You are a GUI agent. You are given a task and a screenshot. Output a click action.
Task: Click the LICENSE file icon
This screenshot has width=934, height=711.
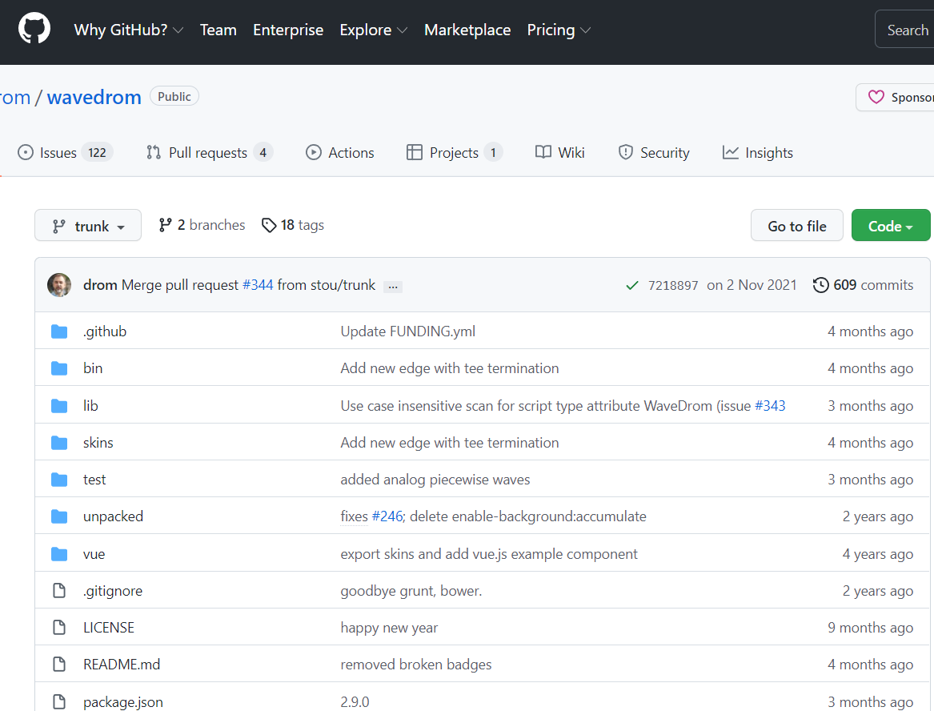[59, 628]
